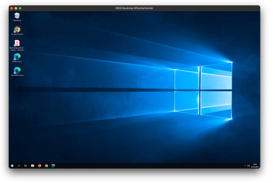The width and height of the screenshot is (275, 183).
Task: Open Task View from the taskbar
Action: pyautogui.click(x=26, y=166)
